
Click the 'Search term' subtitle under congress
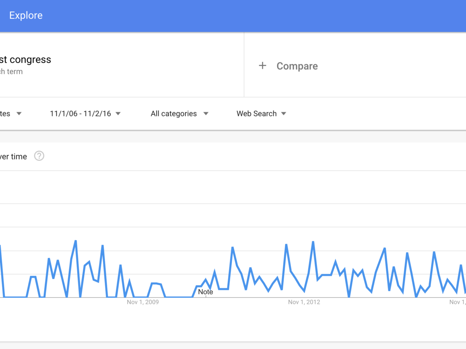(x=11, y=72)
